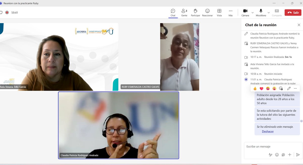The height and width of the screenshot is (165, 303).
Task: Minimize the Teams meeting window
Action: 283,3
